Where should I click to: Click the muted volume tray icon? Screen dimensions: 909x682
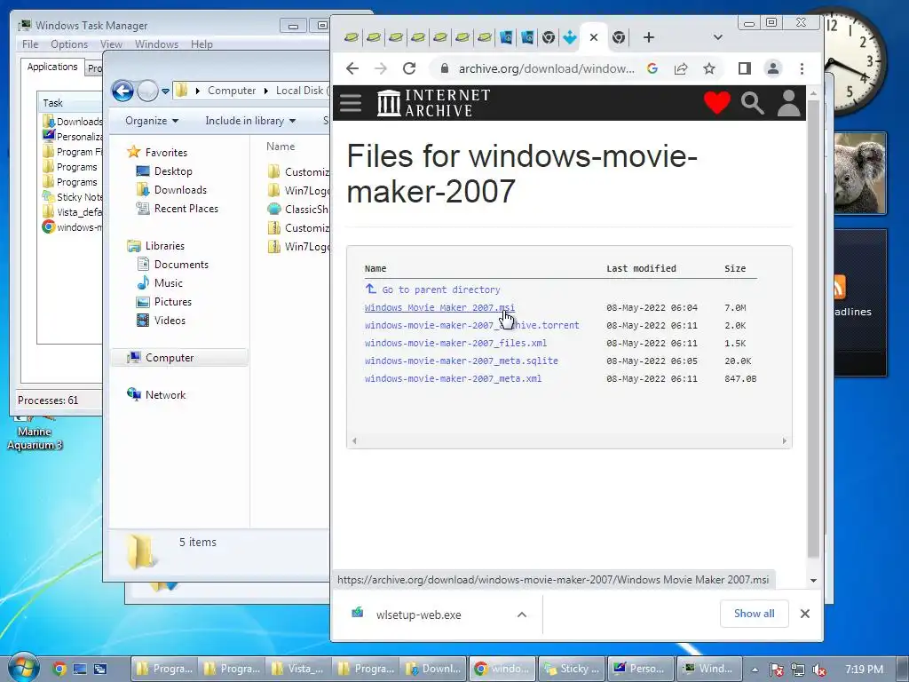point(819,670)
